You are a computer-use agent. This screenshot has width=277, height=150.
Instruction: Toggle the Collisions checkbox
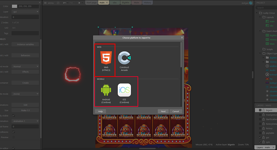(x=13, y=132)
